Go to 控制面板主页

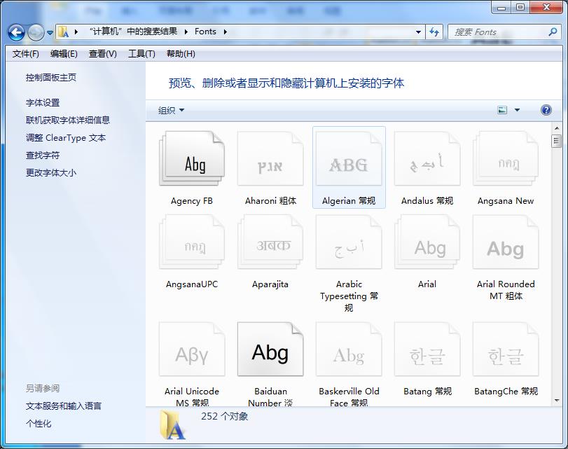pos(51,78)
